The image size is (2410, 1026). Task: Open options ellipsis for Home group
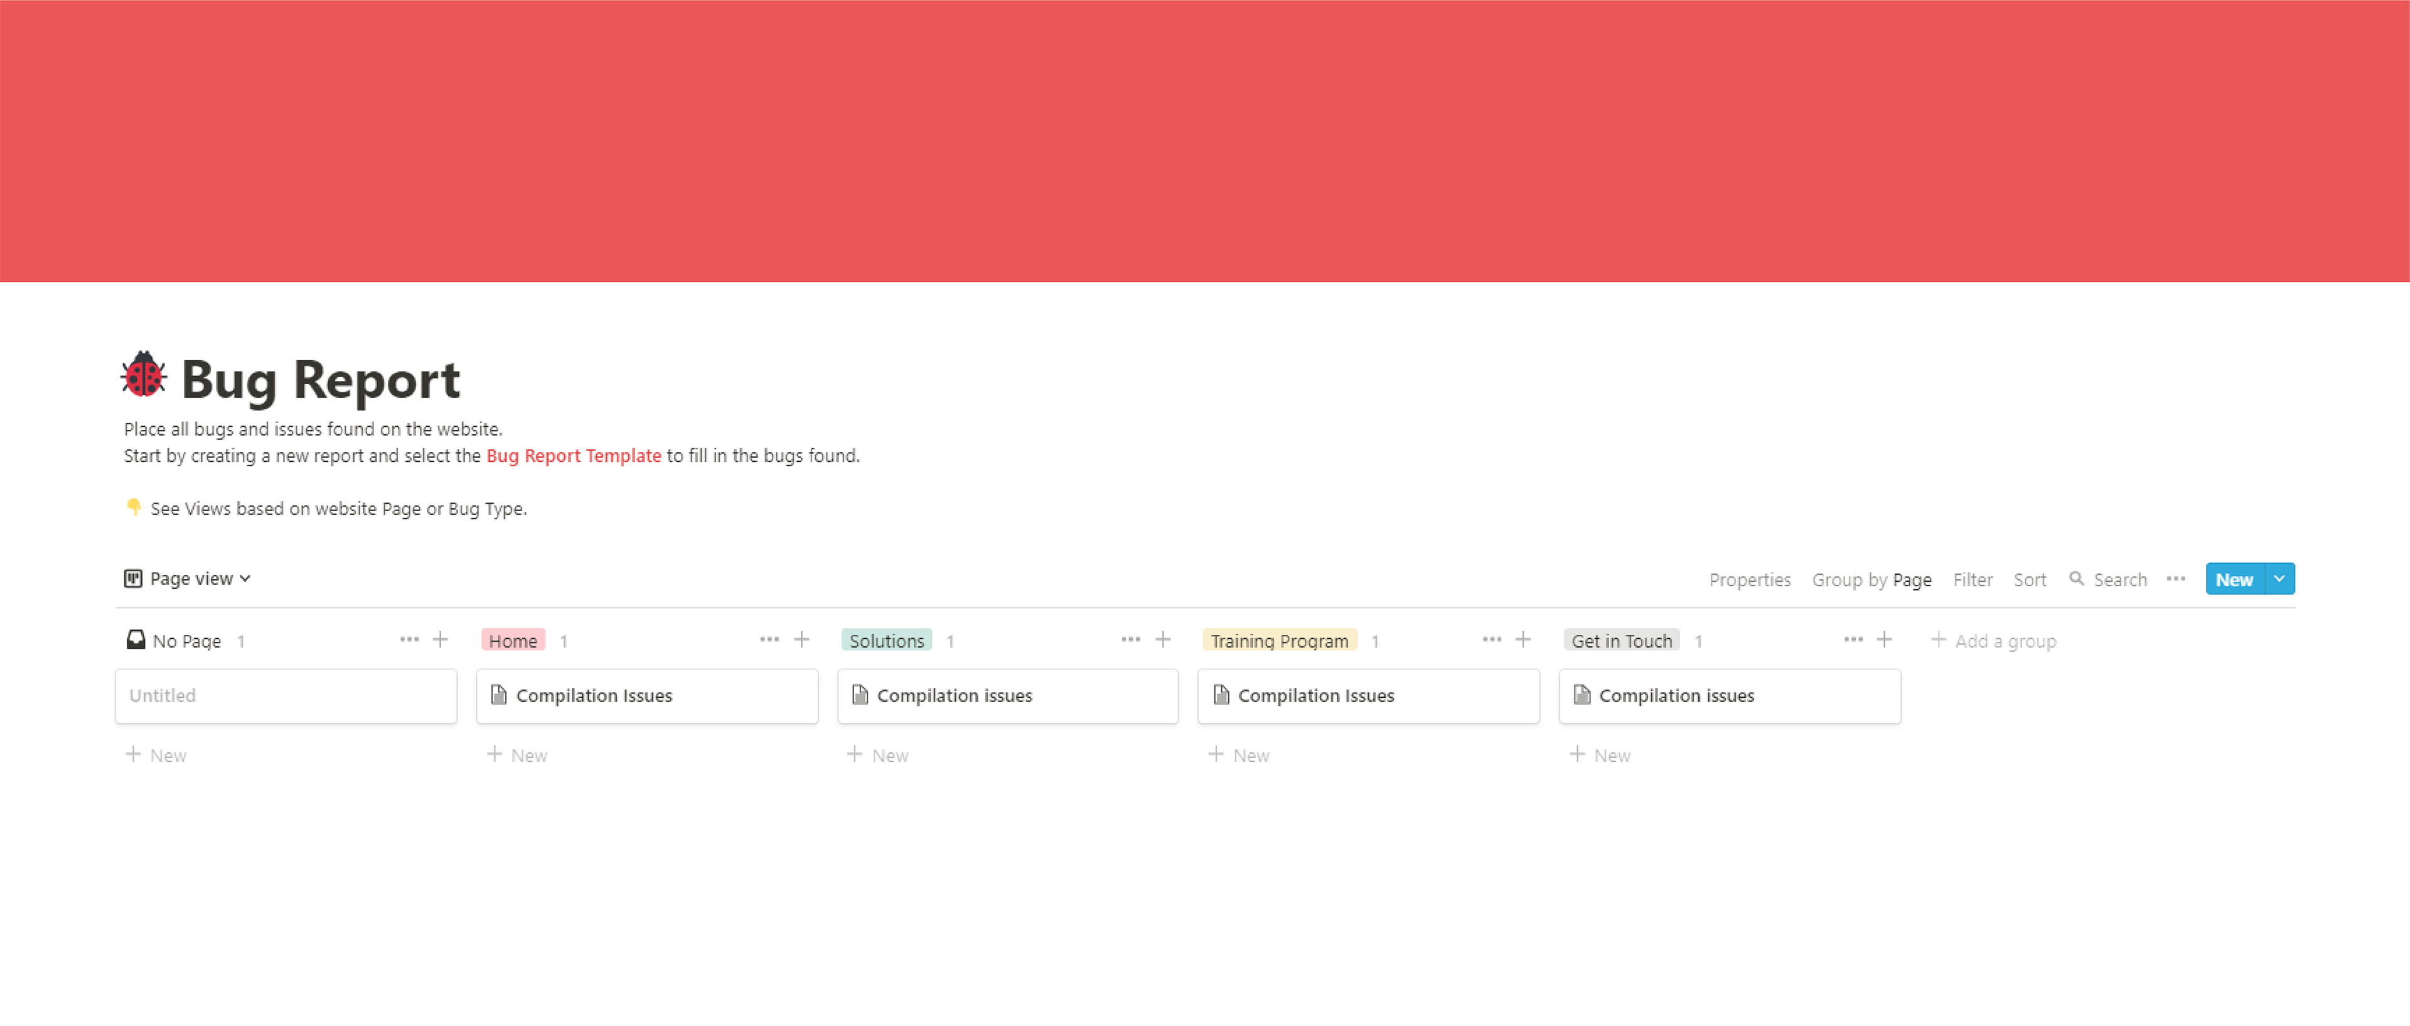coord(769,639)
